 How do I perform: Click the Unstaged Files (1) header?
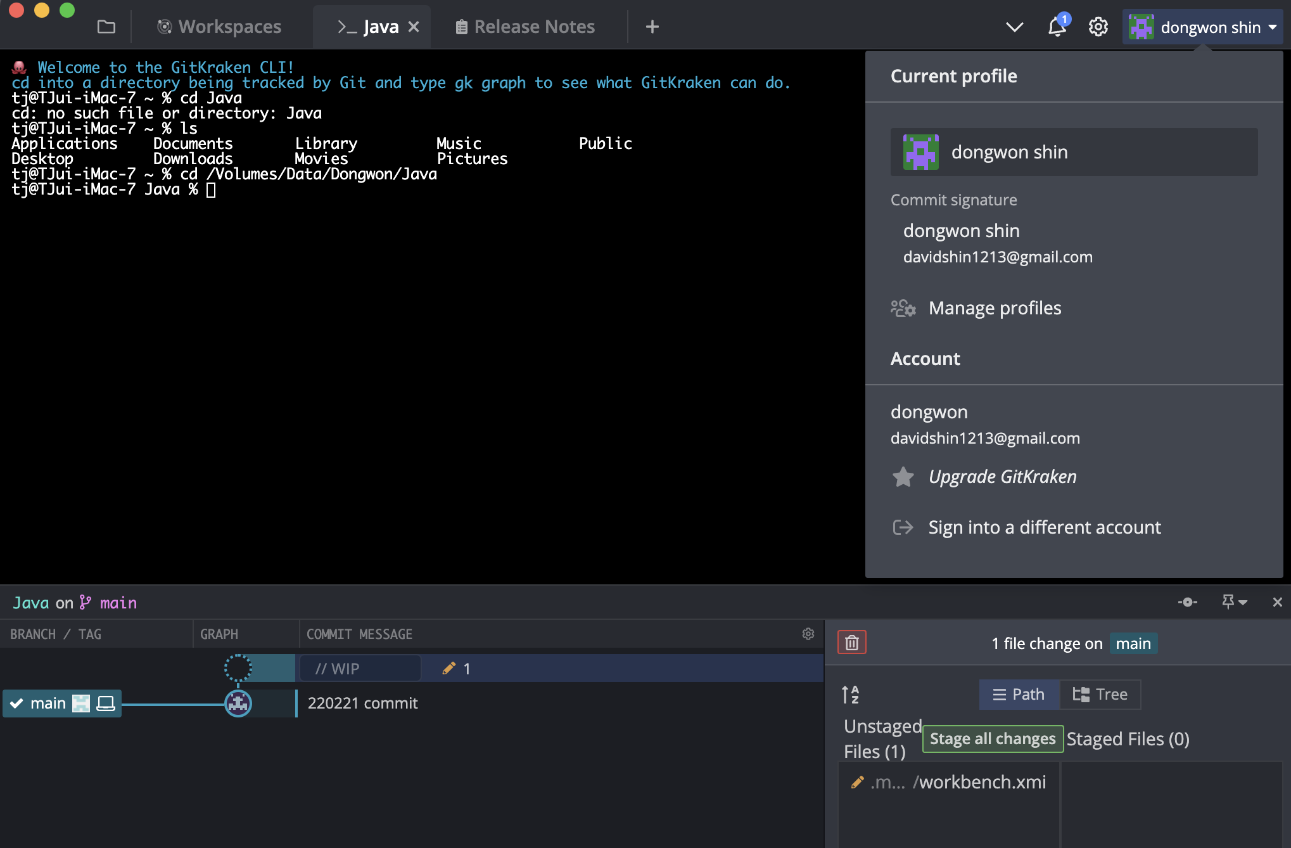(882, 739)
